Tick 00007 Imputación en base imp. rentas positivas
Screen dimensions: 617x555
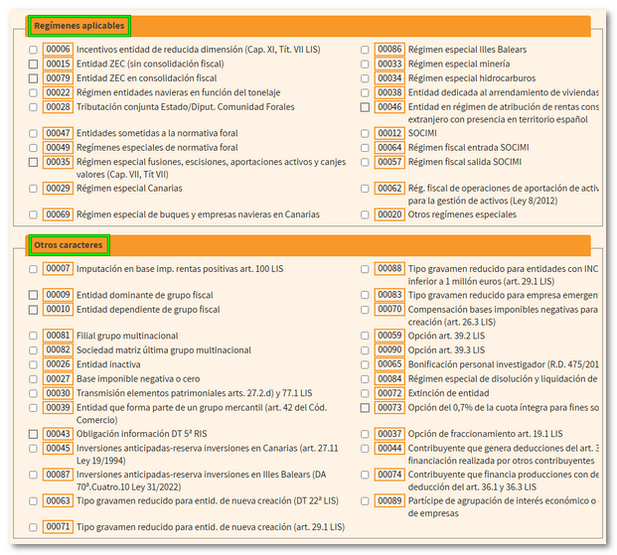coord(33,269)
